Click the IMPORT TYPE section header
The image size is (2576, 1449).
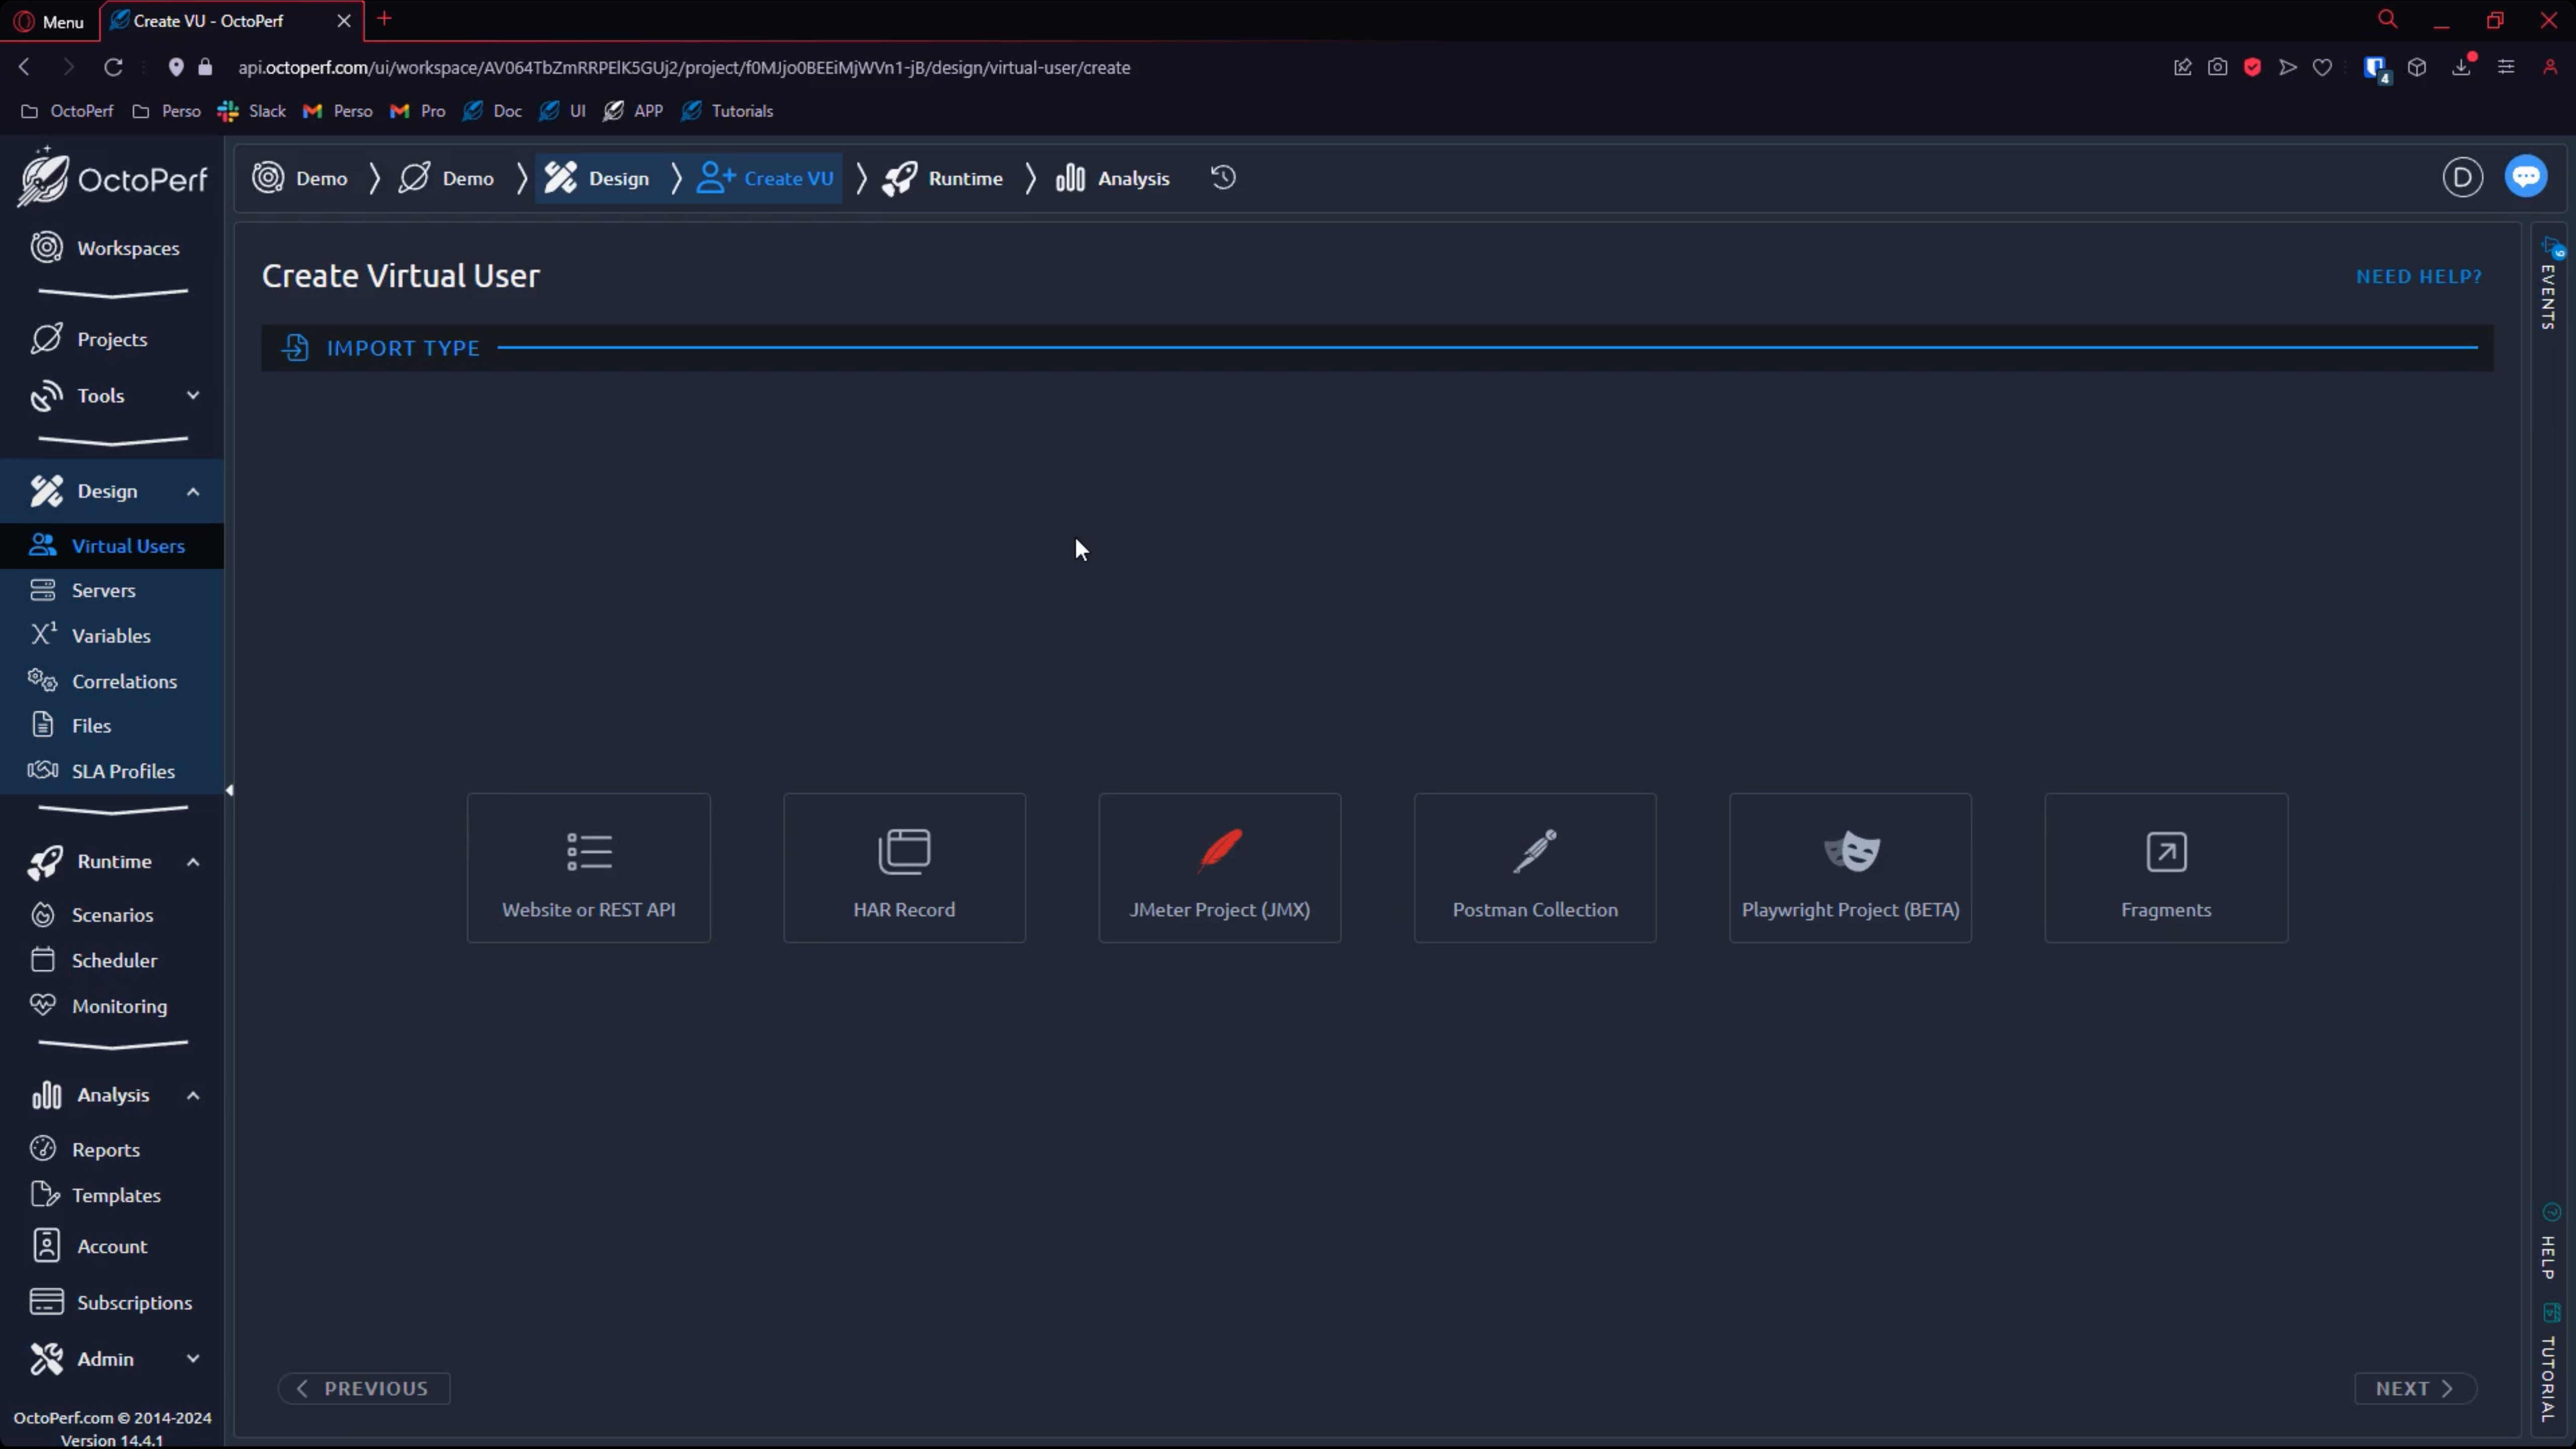coord(1377,348)
